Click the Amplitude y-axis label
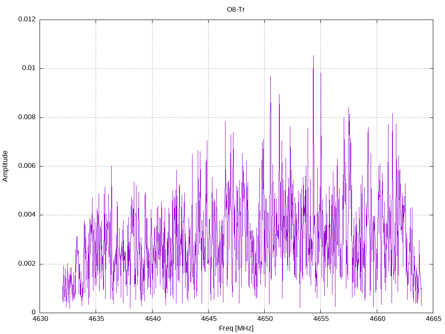The height and width of the screenshot is (334, 445). point(5,166)
